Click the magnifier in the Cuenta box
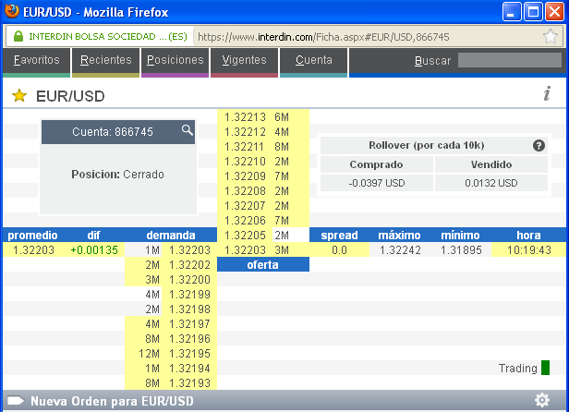Viewport: 569px width, 412px height. click(x=187, y=130)
